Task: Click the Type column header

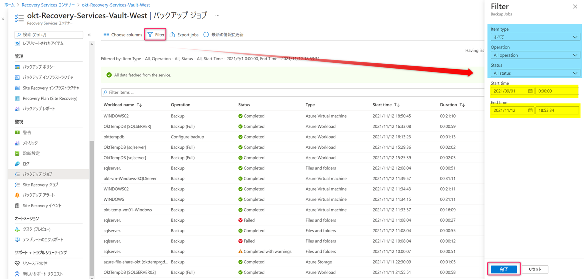Action: coord(310,105)
